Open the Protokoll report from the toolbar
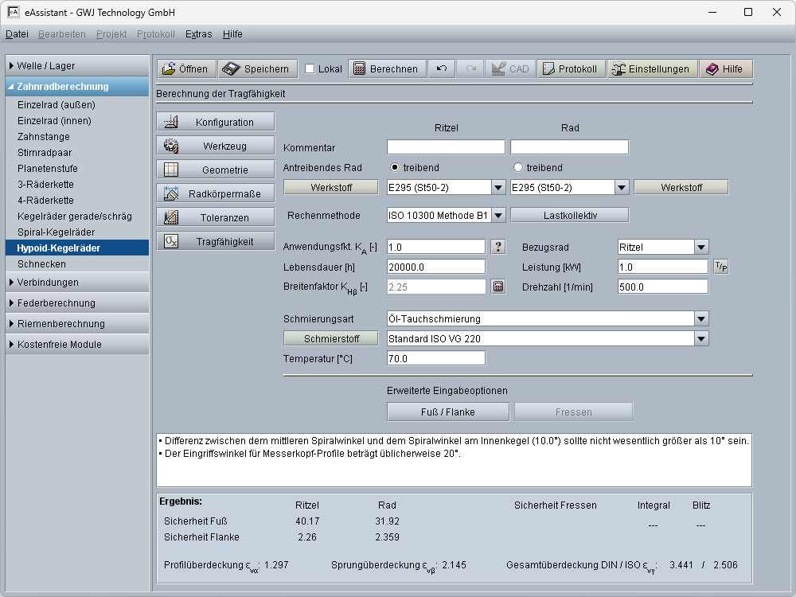The image size is (796, 597). [570, 68]
